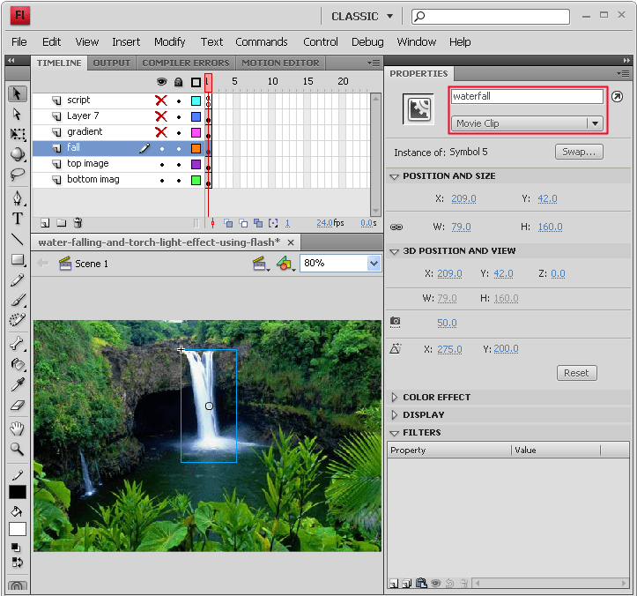
Task: Select the Eraser tool
Action: pyautogui.click(x=17, y=405)
